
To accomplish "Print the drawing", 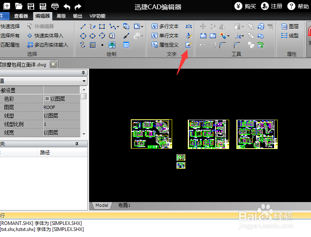I will (55, 6).
